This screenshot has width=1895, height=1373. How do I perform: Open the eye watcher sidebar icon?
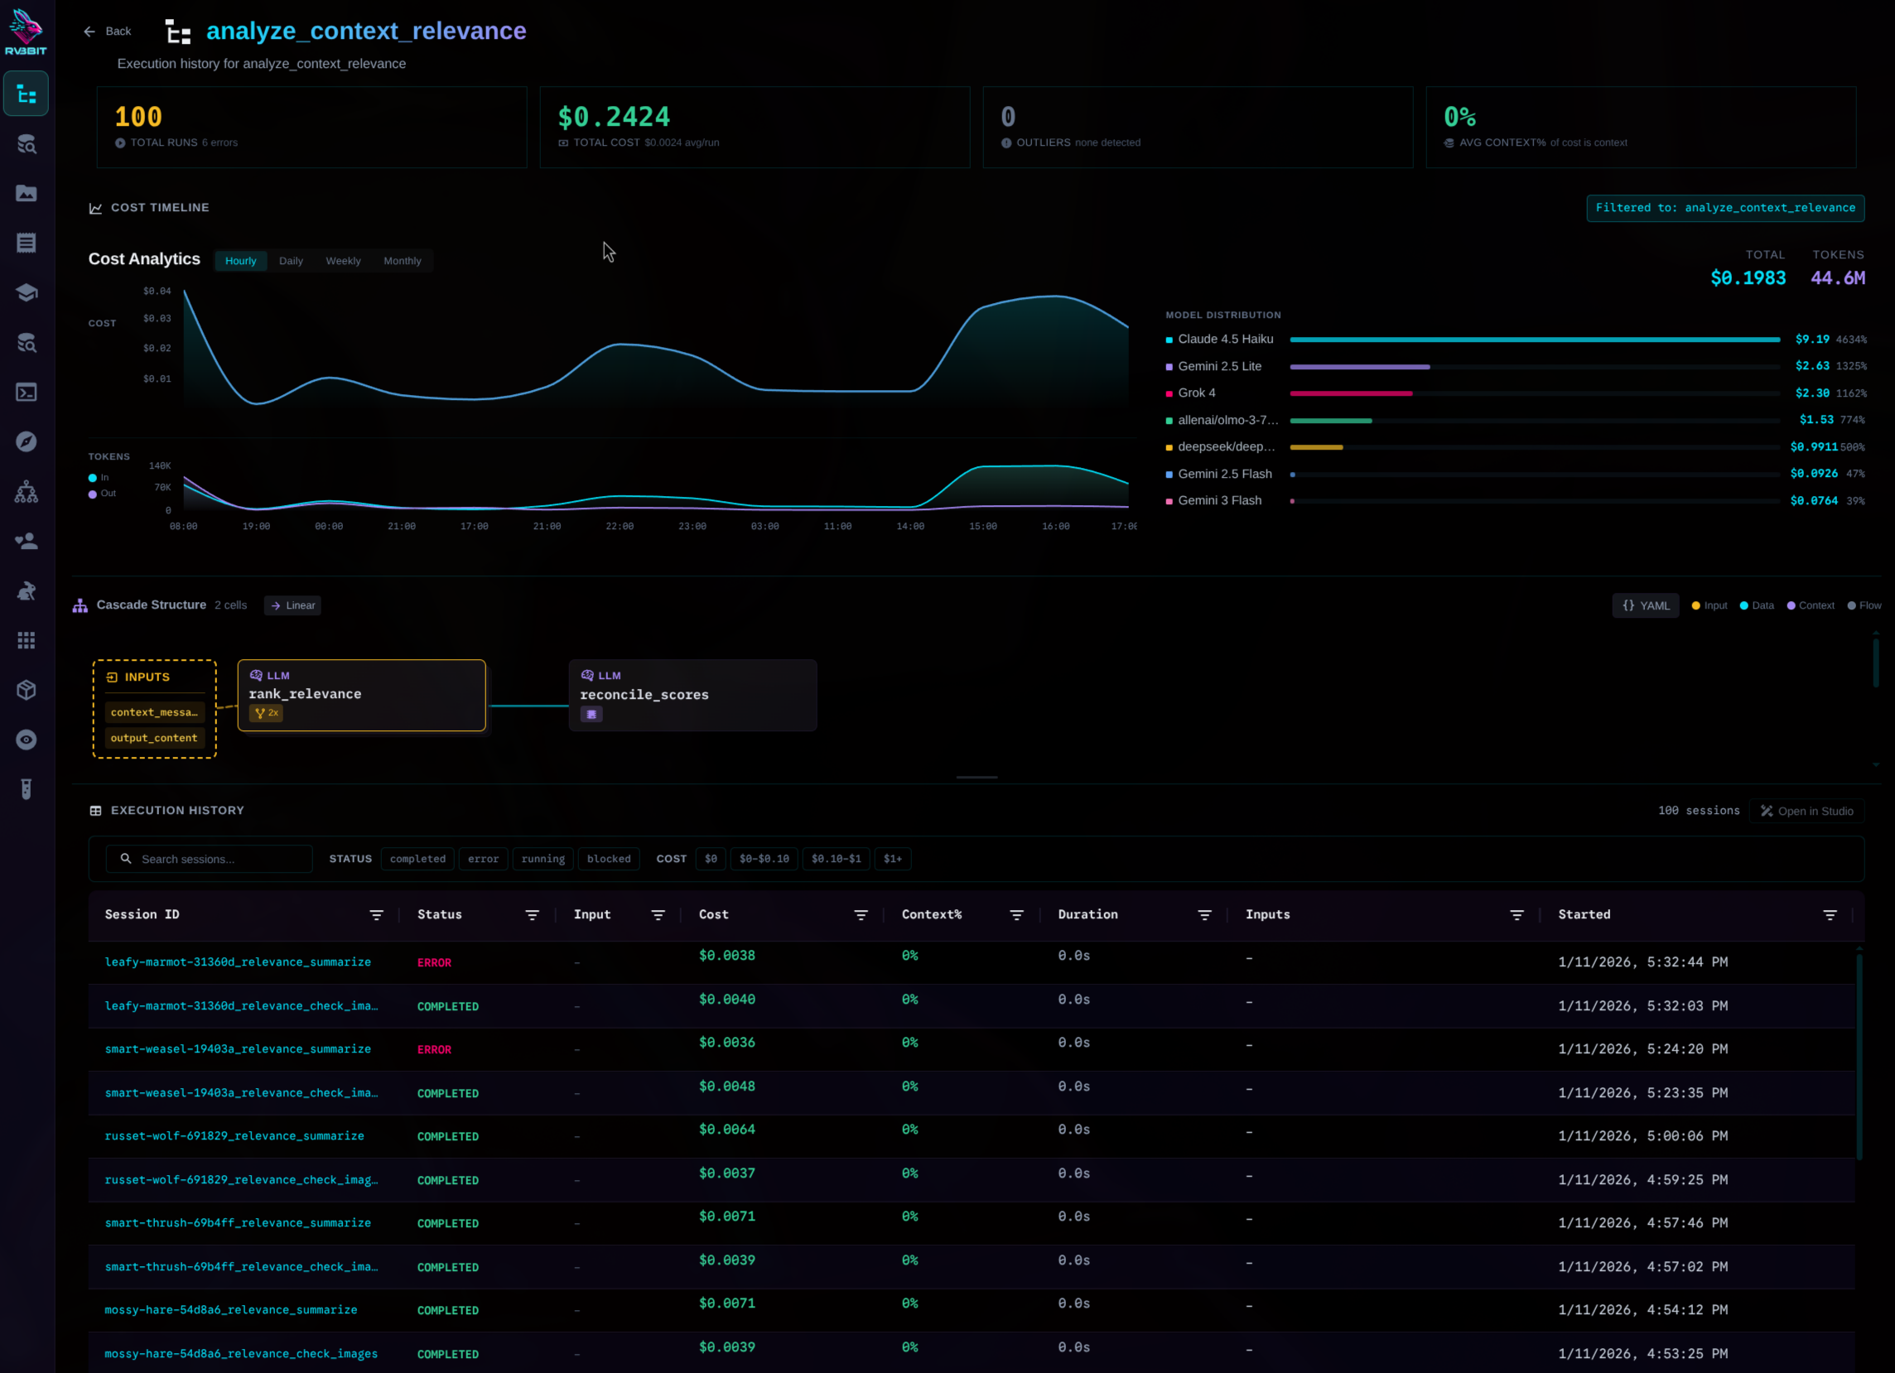tap(26, 740)
